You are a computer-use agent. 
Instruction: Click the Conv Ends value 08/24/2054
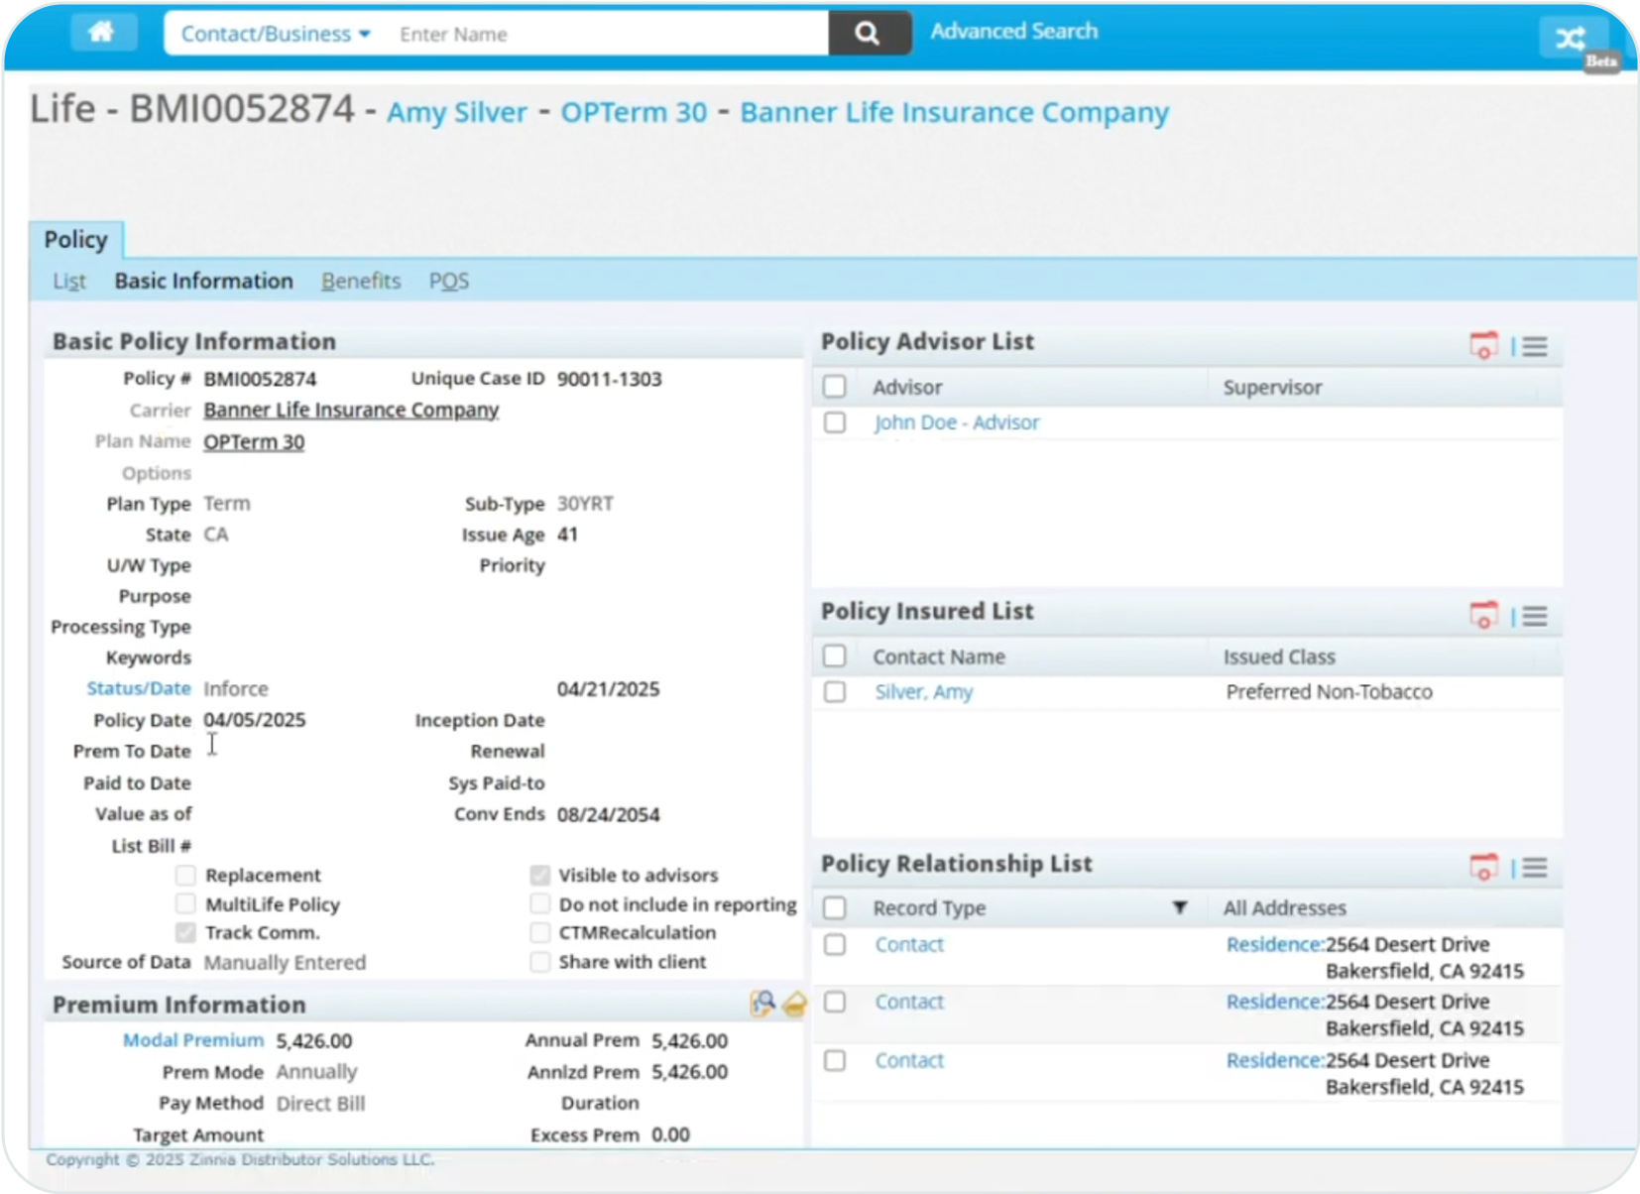608,814
